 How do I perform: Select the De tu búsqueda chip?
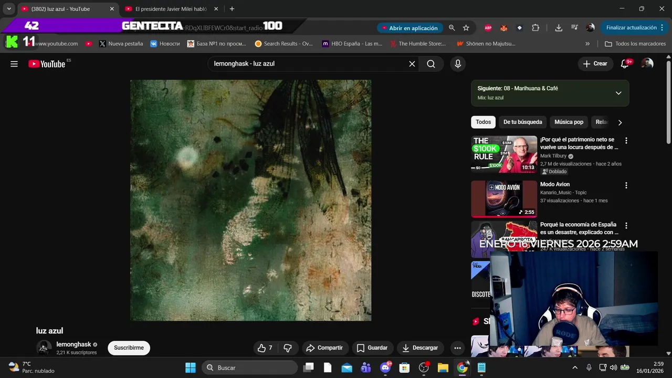pyautogui.click(x=523, y=122)
